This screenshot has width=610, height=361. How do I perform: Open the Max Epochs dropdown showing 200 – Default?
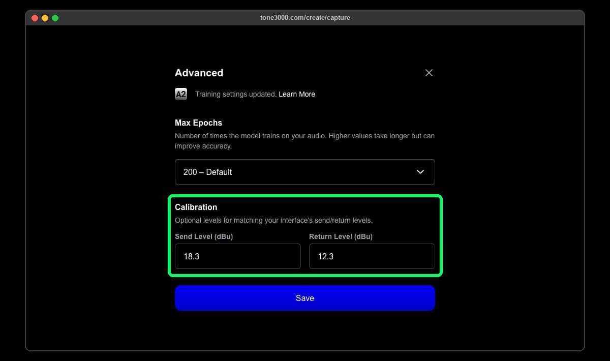(305, 172)
